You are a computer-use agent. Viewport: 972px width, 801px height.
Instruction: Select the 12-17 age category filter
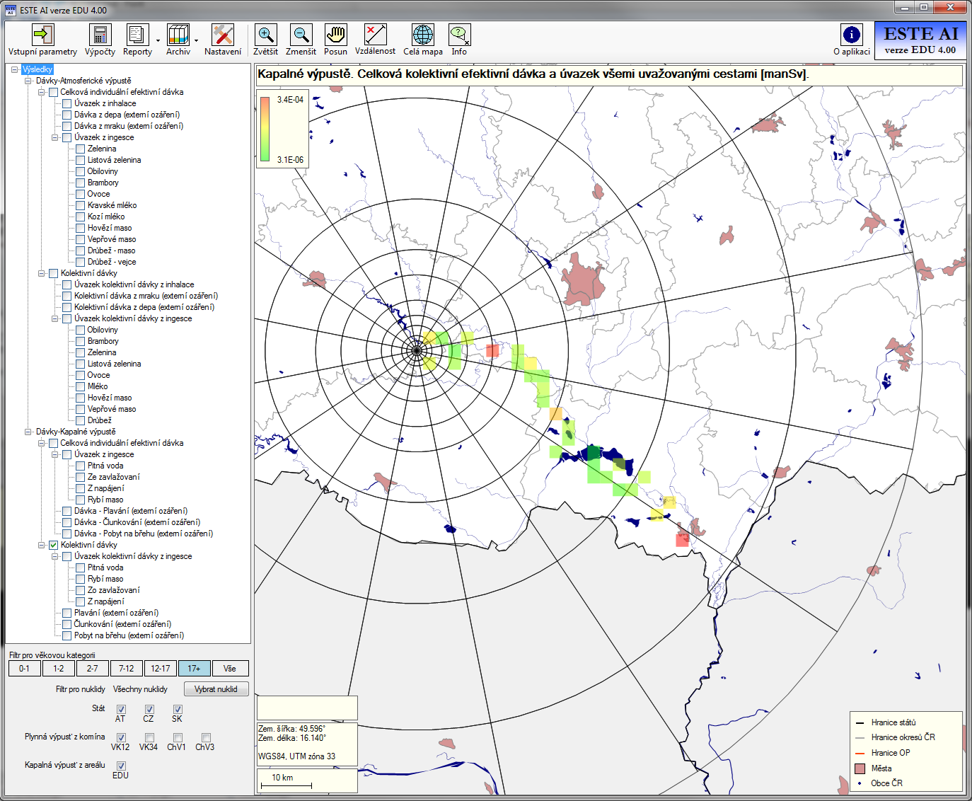point(160,668)
